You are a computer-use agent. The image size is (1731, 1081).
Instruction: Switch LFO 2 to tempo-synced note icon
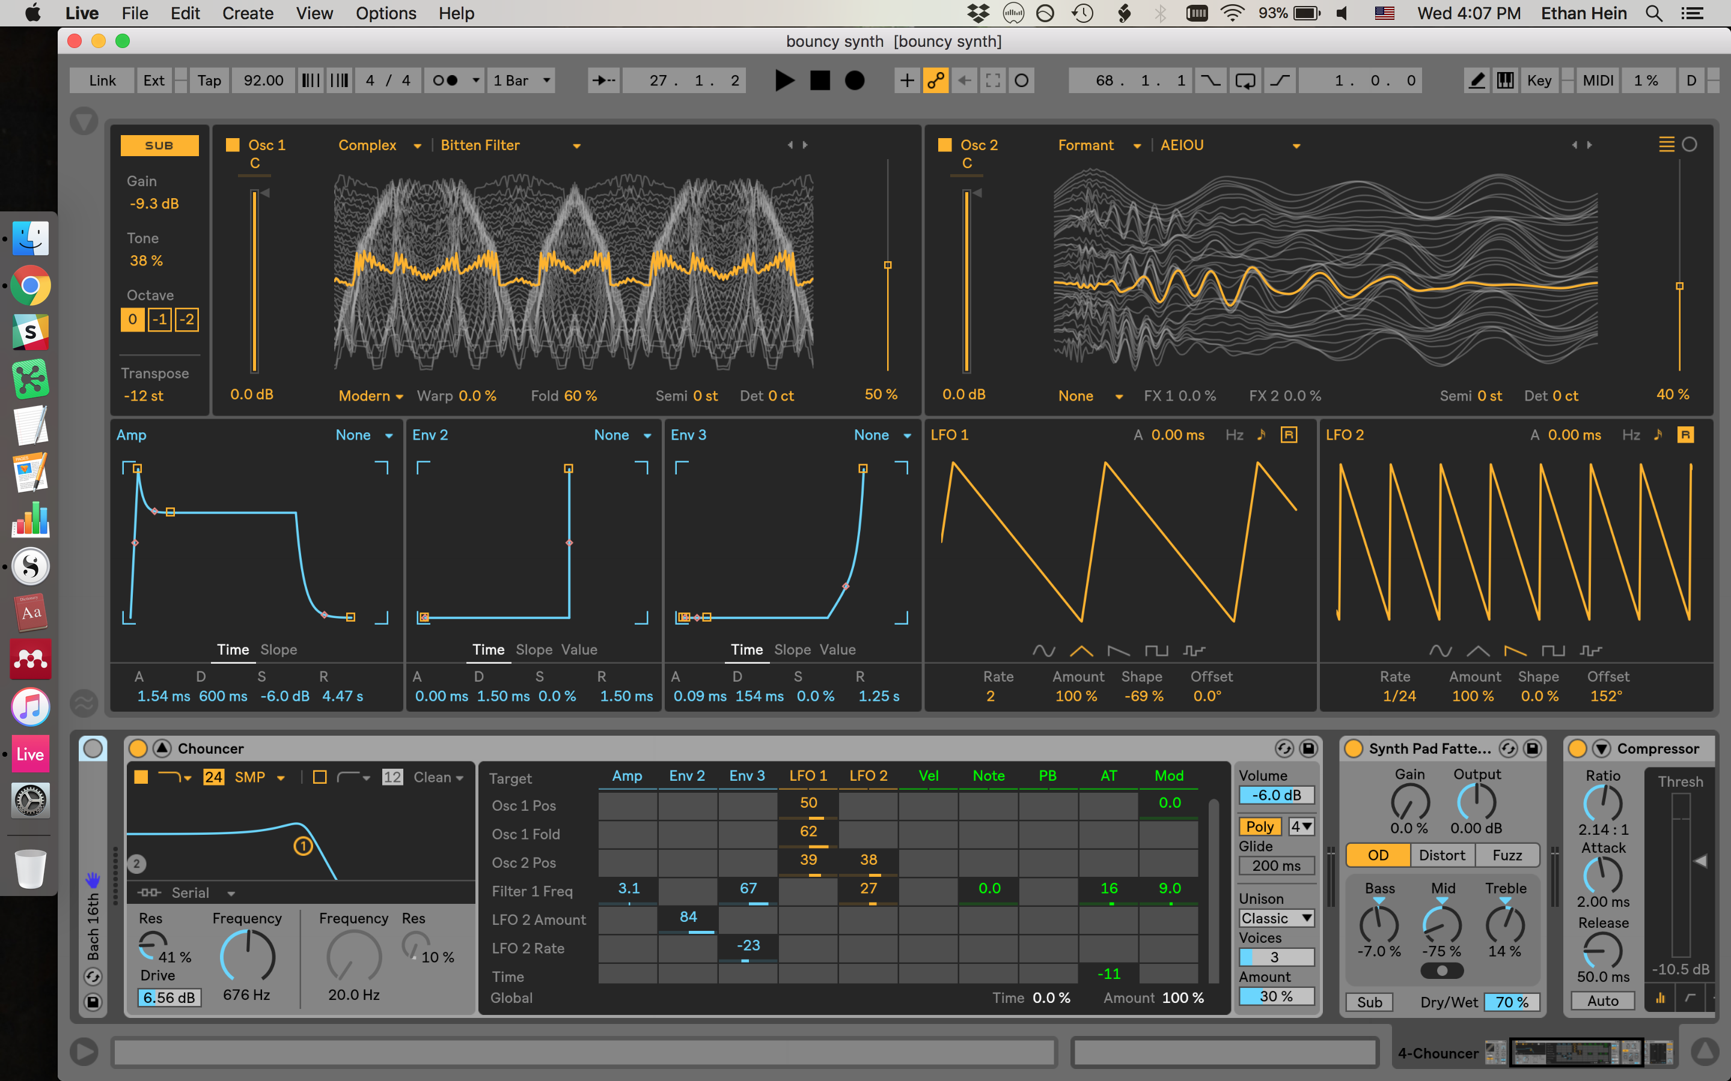point(1658,435)
